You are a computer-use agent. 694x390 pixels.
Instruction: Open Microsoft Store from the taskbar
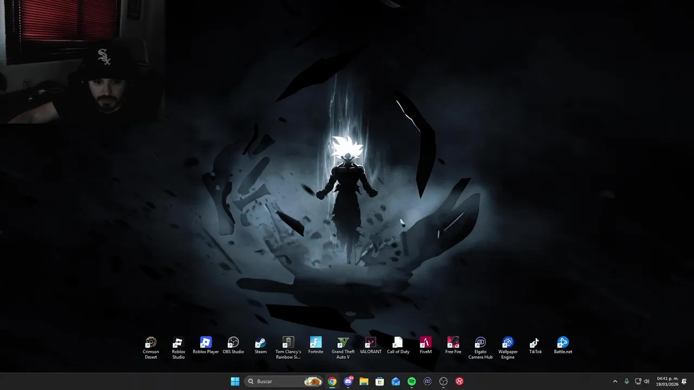[380, 381]
